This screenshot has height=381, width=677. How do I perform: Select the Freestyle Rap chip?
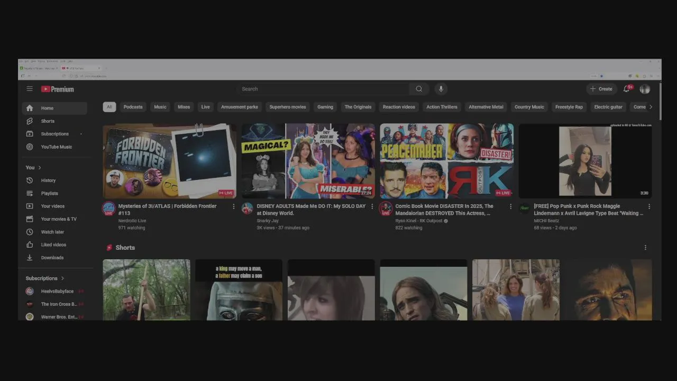coord(569,107)
